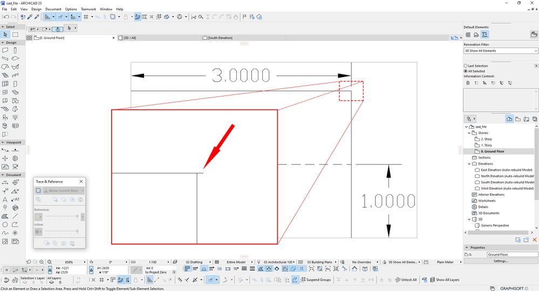
Task: Collapse the Stories tree node
Action: pos(469,133)
